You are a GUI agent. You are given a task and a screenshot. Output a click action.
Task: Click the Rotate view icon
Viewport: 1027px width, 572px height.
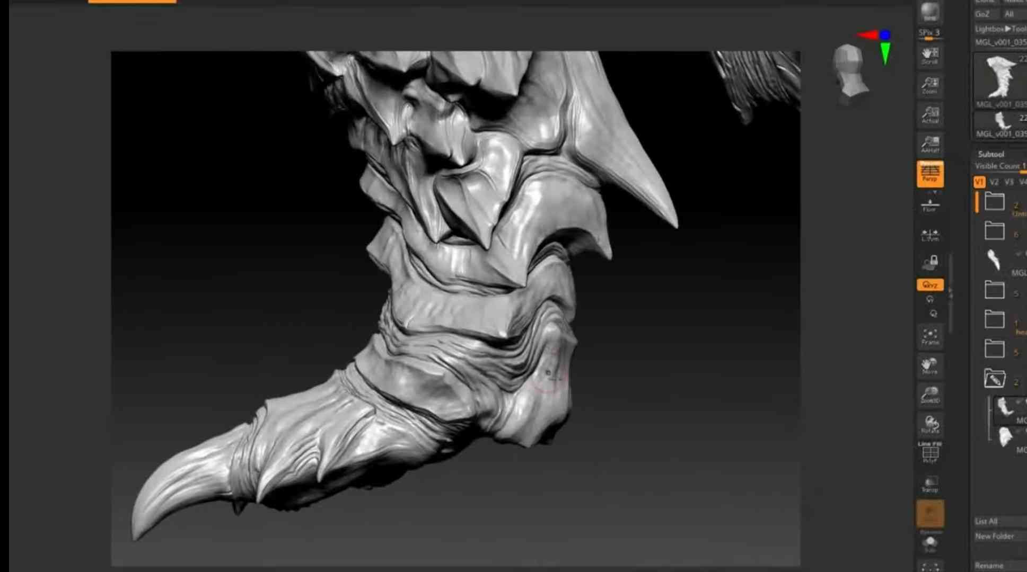(x=929, y=425)
